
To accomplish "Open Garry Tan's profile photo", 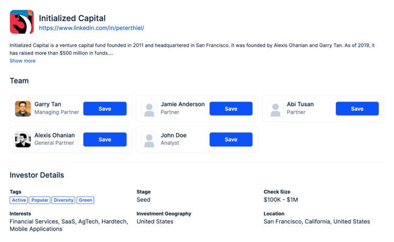I will [23, 109].
